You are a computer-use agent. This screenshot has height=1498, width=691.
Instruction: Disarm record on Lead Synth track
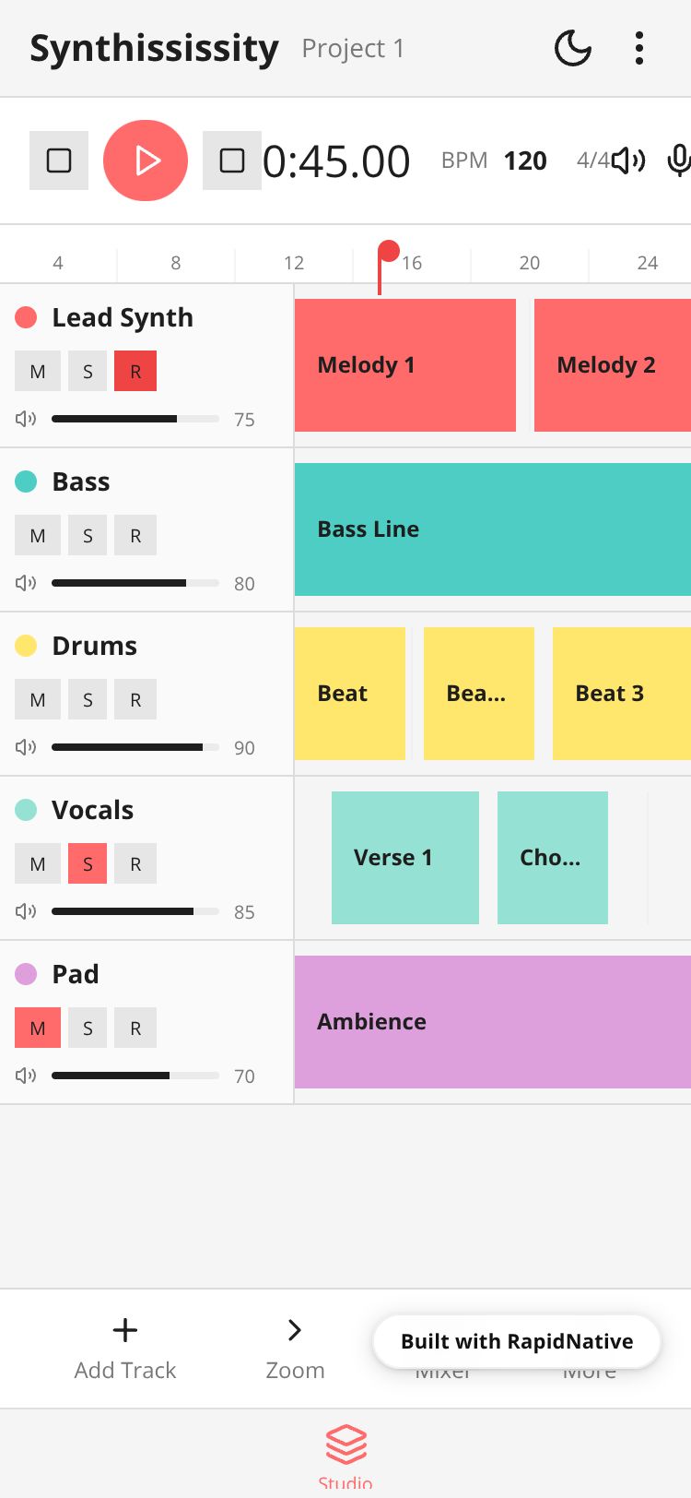click(135, 371)
